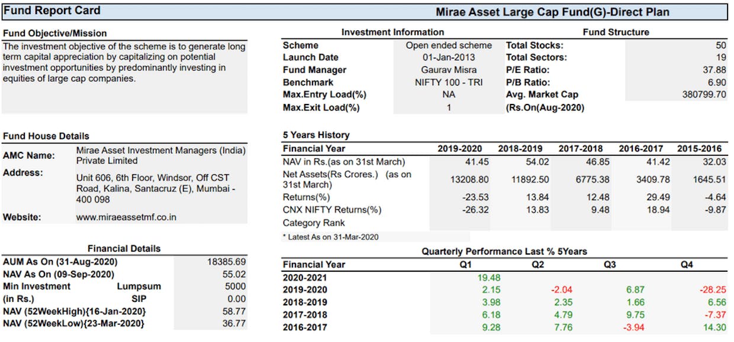
Task: Click 2016-2017 Q4 value 14.30
Action: [714, 327]
